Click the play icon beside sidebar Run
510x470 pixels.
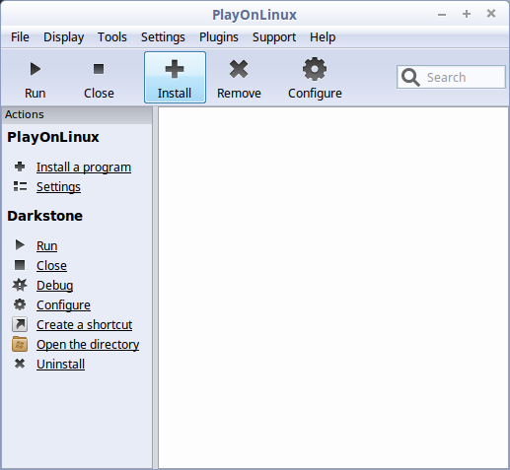click(x=20, y=244)
